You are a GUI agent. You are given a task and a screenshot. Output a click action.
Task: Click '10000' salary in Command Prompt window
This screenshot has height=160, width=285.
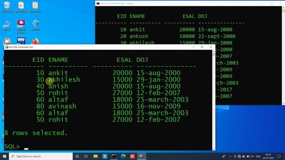coord(187,36)
